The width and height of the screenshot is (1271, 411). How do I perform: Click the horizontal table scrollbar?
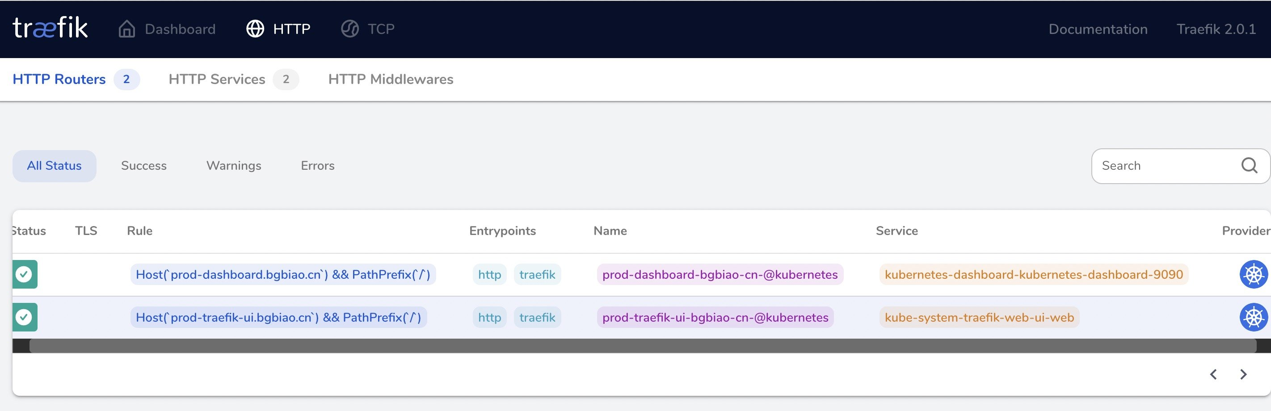[642, 345]
